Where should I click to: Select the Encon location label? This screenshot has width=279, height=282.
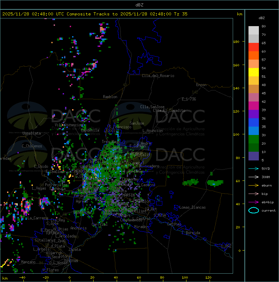[201, 85]
